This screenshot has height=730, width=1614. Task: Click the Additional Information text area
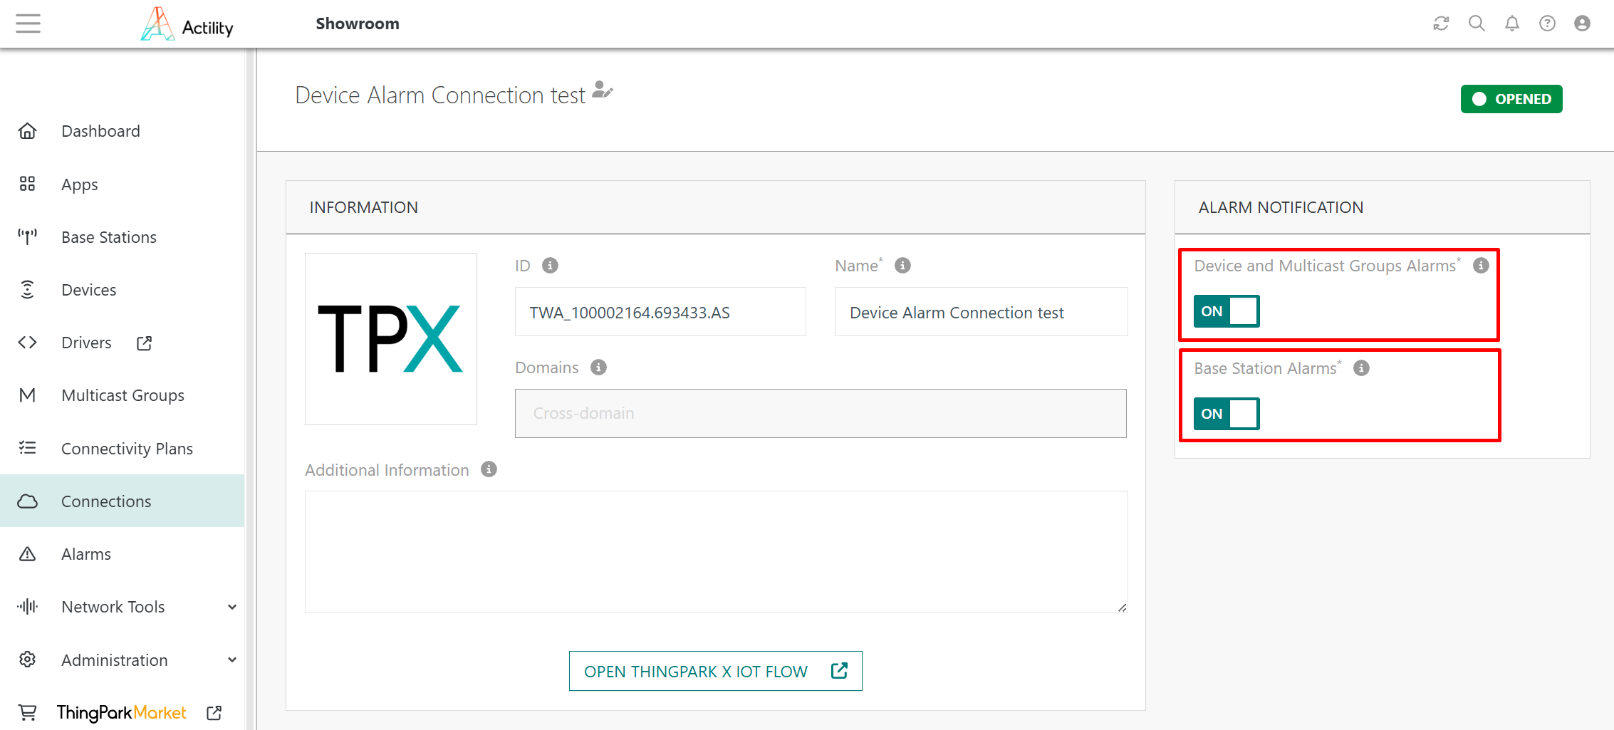click(715, 551)
